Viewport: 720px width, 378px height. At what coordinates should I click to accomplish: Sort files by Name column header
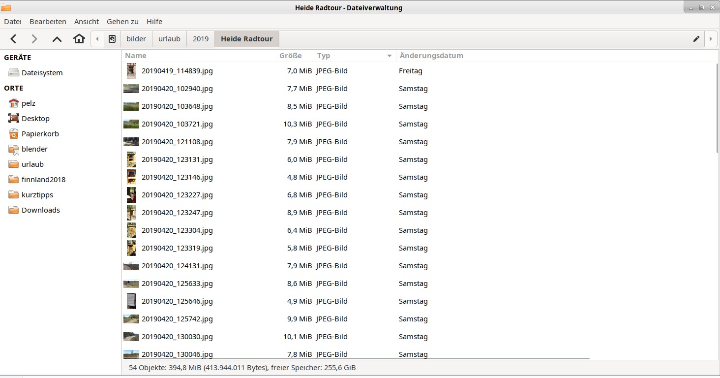coord(199,56)
